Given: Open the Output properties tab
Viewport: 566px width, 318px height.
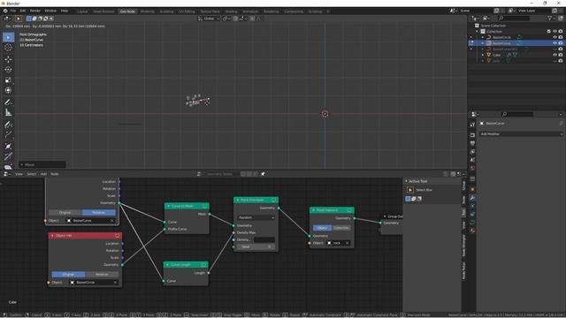Looking at the screenshot, I should point(472,143).
